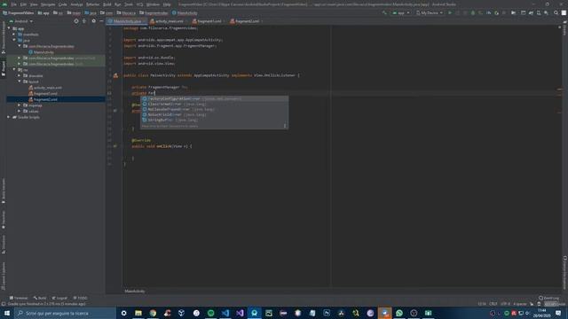This screenshot has height=319, width=568.
Task: Expand the drawable folder
Action: click(20, 75)
